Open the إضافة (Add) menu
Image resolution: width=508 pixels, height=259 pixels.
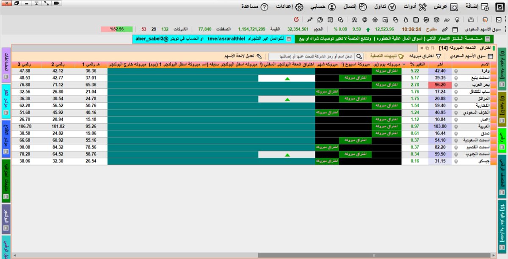pyautogui.click(x=477, y=7)
